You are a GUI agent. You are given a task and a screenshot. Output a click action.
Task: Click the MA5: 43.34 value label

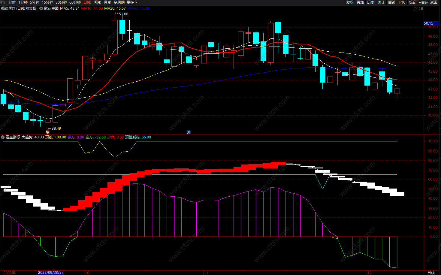70,8
